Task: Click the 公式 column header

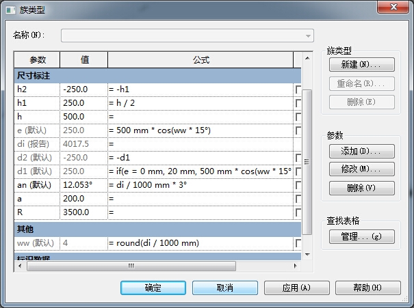Action: point(200,59)
